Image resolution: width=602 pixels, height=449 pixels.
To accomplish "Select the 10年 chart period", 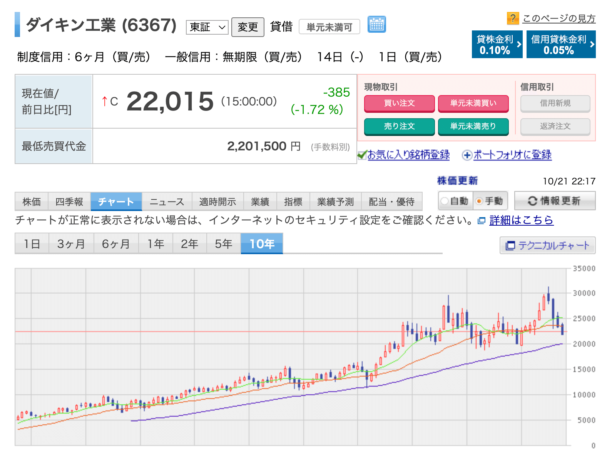I will point(262,243).
